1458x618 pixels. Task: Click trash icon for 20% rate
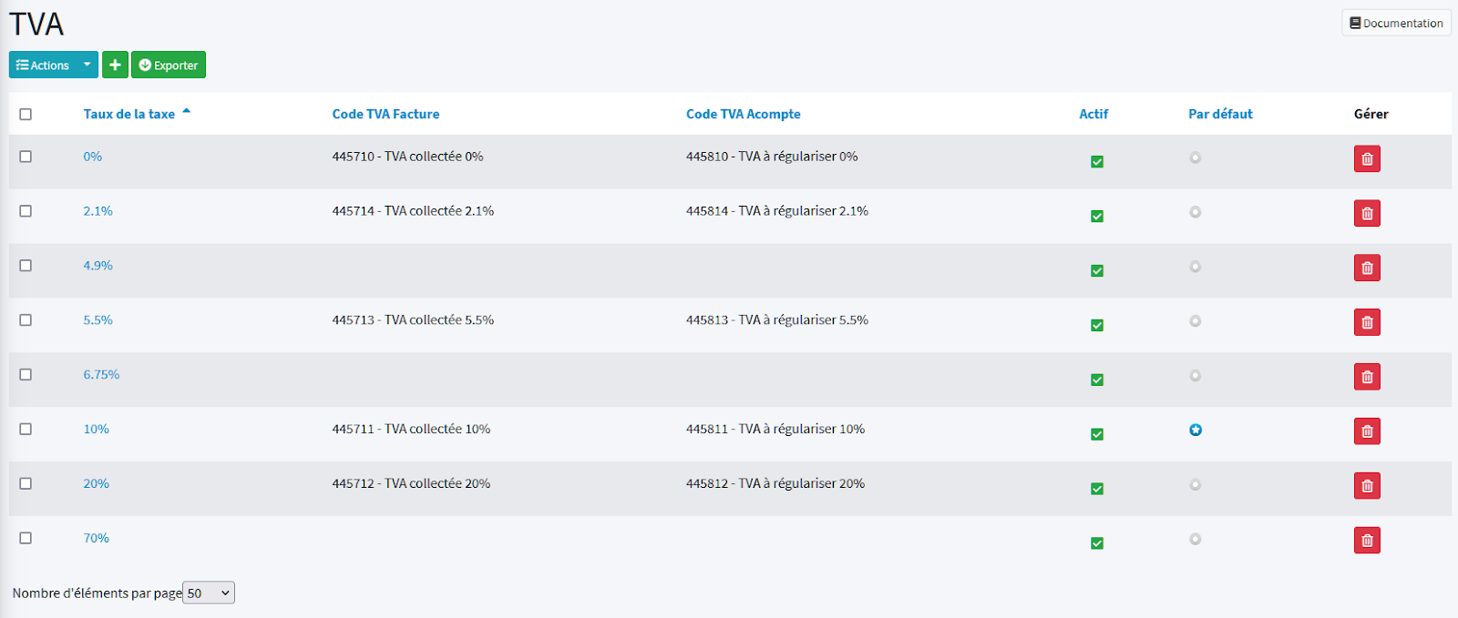(1367, 486)
